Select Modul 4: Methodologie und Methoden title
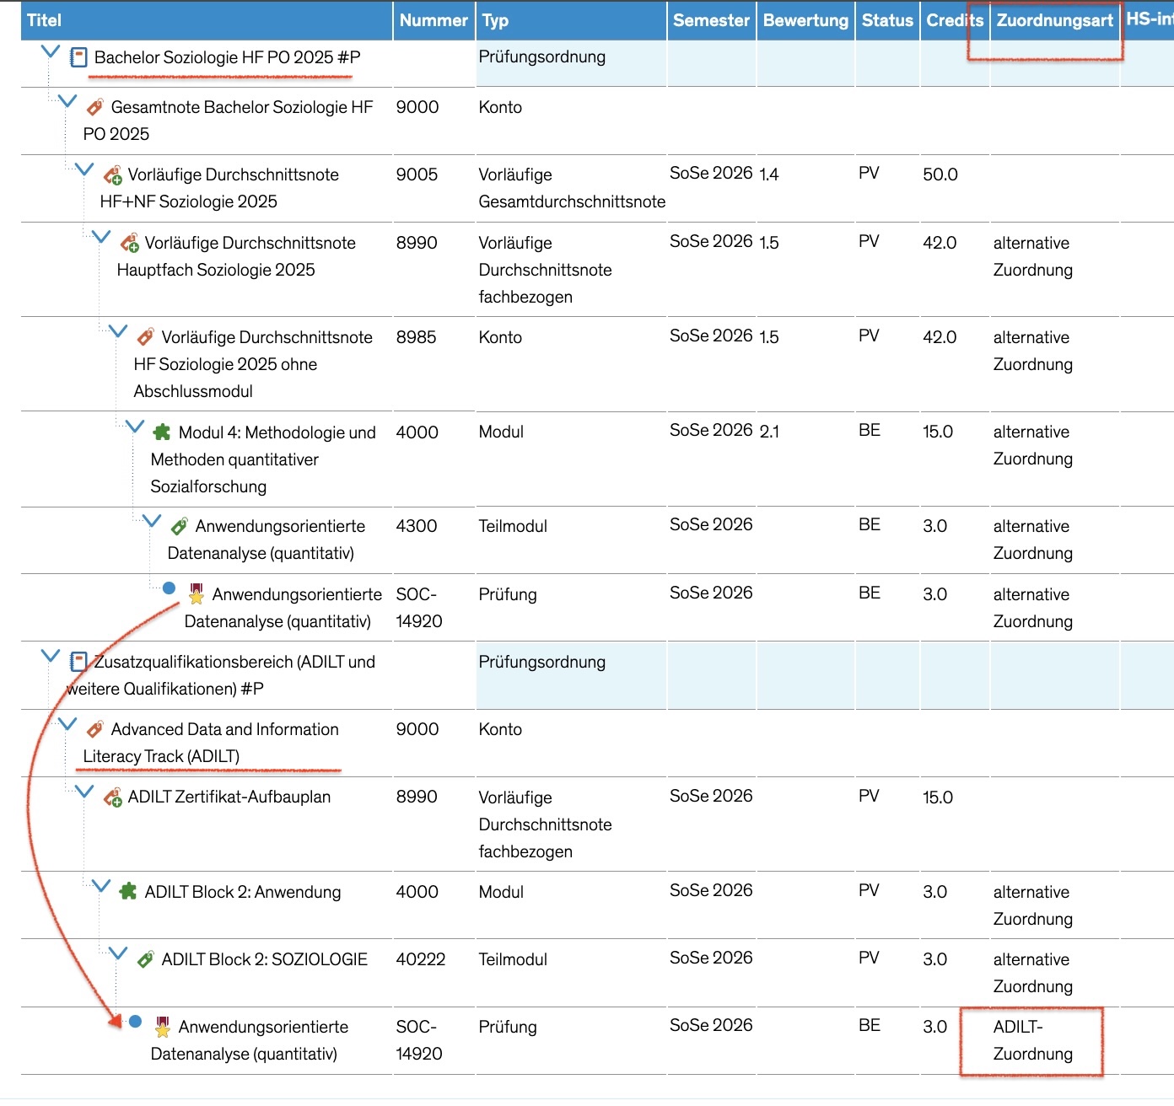1174x1106 pixels. pos(263,459)
